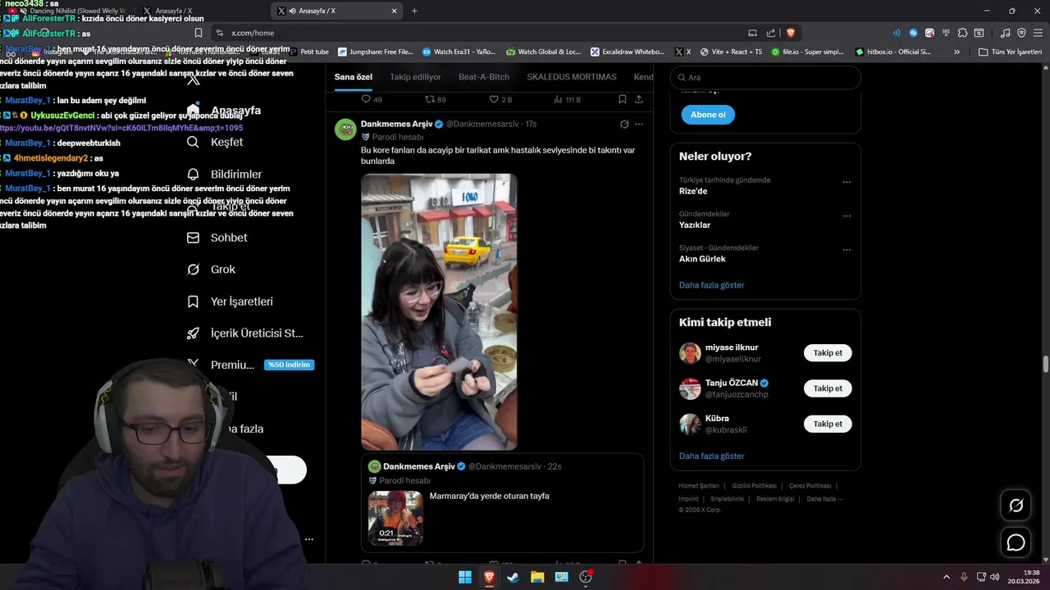Open Dankmemes Arşiv profile avatar
Viewport: 1050px width, 590px height.
pos(345,129)
